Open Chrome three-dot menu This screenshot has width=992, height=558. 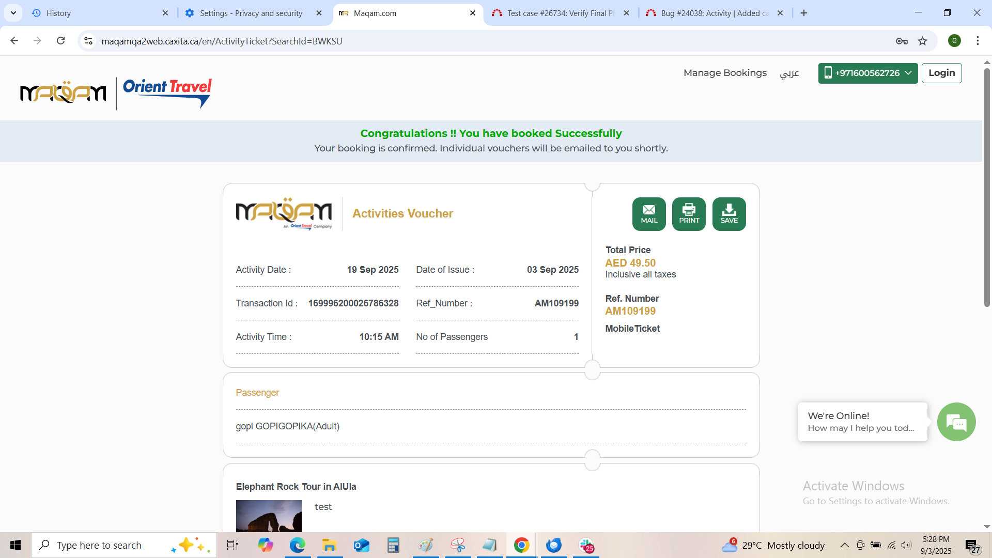point(978,41)
